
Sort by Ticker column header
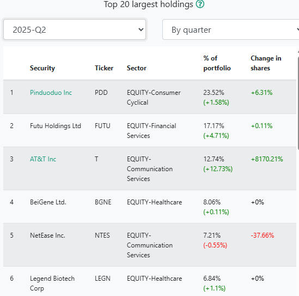(104, 68)
